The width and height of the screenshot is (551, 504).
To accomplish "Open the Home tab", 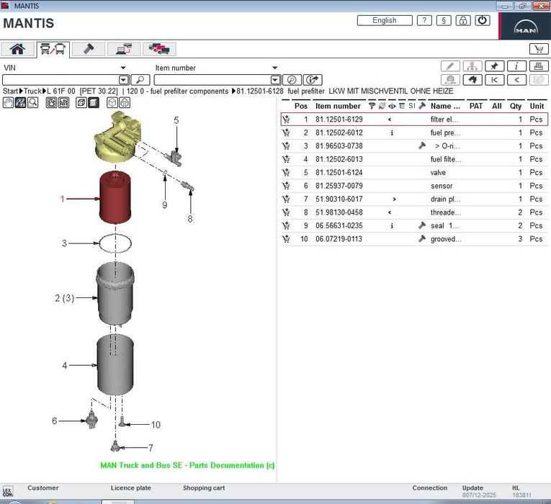I will pos(17,49).
